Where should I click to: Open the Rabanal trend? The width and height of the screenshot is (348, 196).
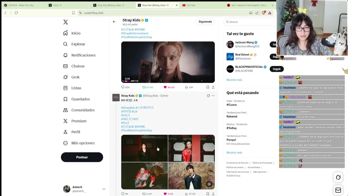232,116
